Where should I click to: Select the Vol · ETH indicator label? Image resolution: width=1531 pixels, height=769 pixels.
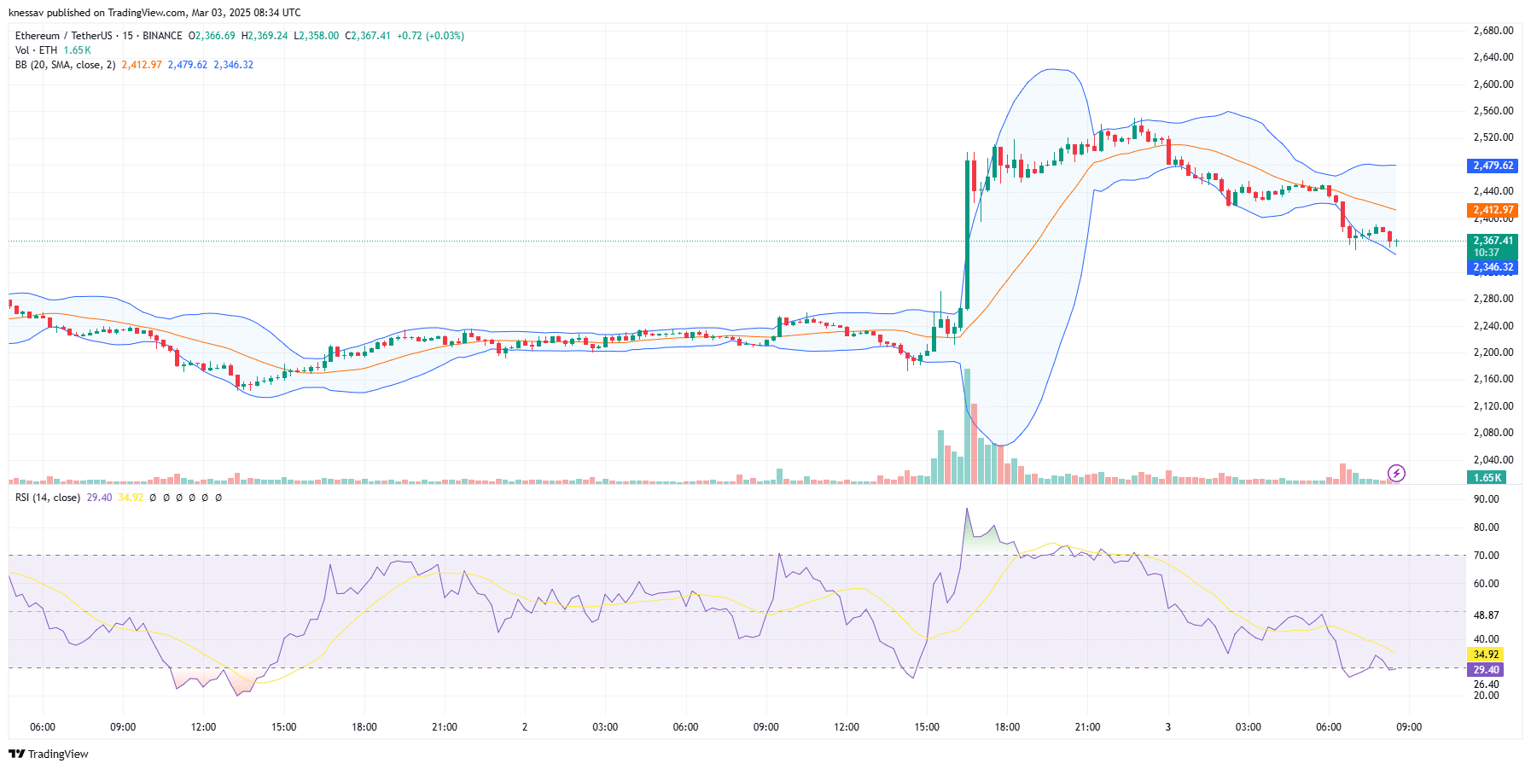(36, 50)
